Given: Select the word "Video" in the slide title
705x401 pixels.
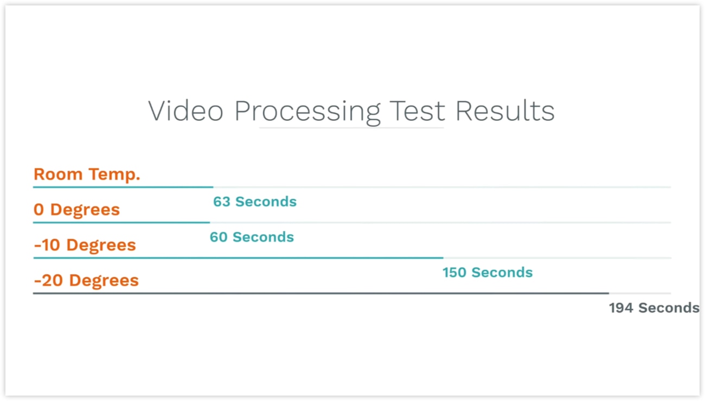Looking at the screenshot, I should tap(186, 111).
